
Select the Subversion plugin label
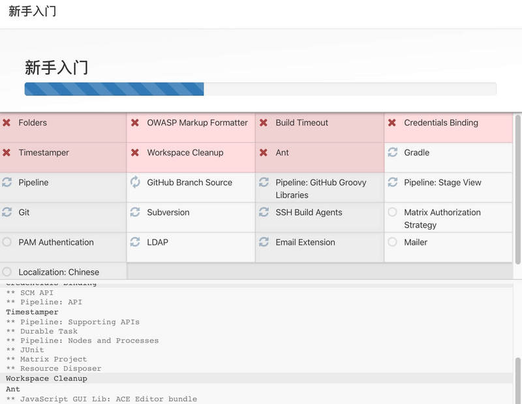tap(168, 212)
